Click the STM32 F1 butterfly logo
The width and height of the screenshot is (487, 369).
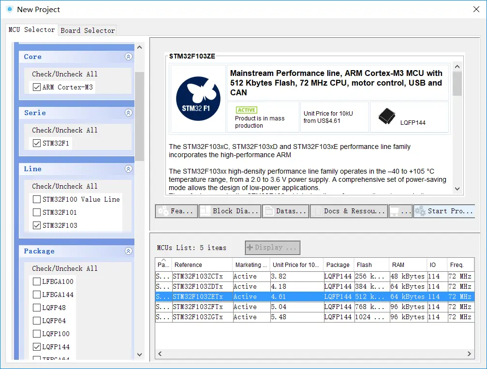tap(198, 99)
